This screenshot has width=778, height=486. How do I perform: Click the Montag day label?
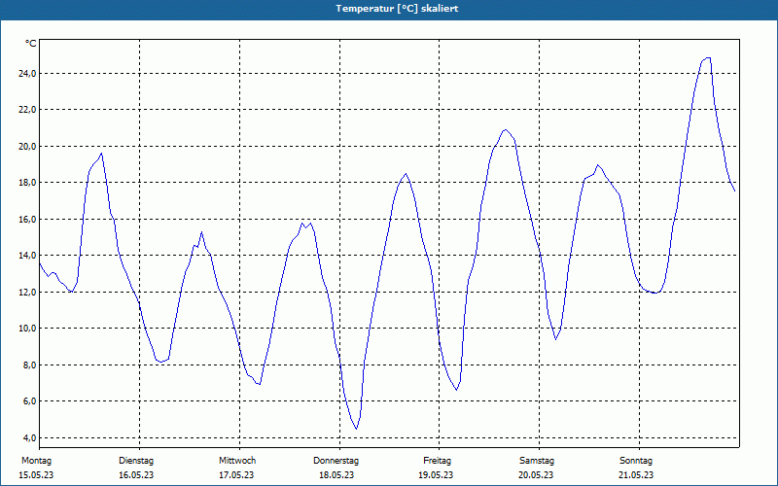click(x=36, y=461)
